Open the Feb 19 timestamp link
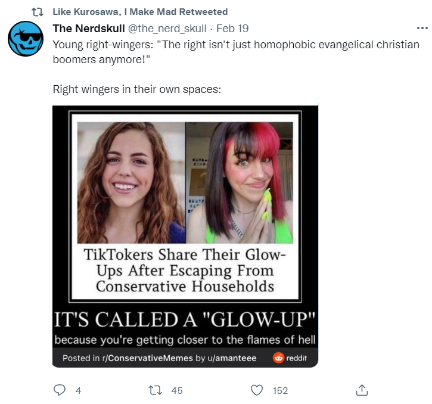This screenshot has height=404, width=432. click(232, 29)
